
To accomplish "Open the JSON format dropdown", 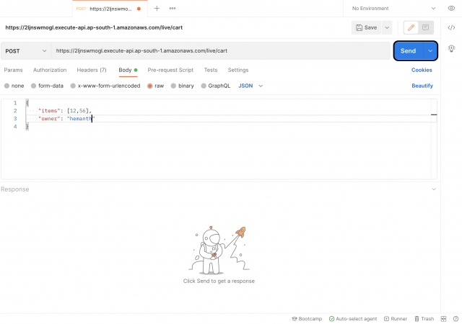I will tap(250, 86).
